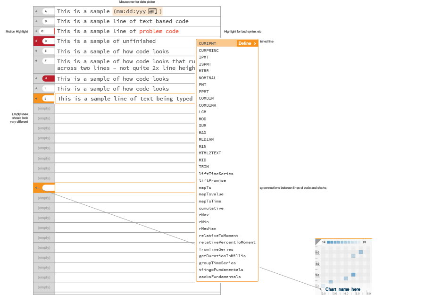The image size is (425, 295).
Task: Select the red H line label pill
Action: tap(48, 78)
